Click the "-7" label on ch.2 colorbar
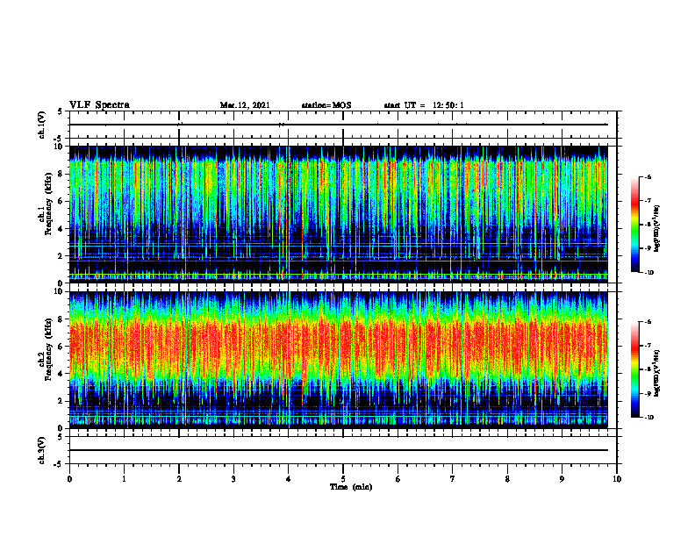Viewport: 695px width, 537px height. 648,346
